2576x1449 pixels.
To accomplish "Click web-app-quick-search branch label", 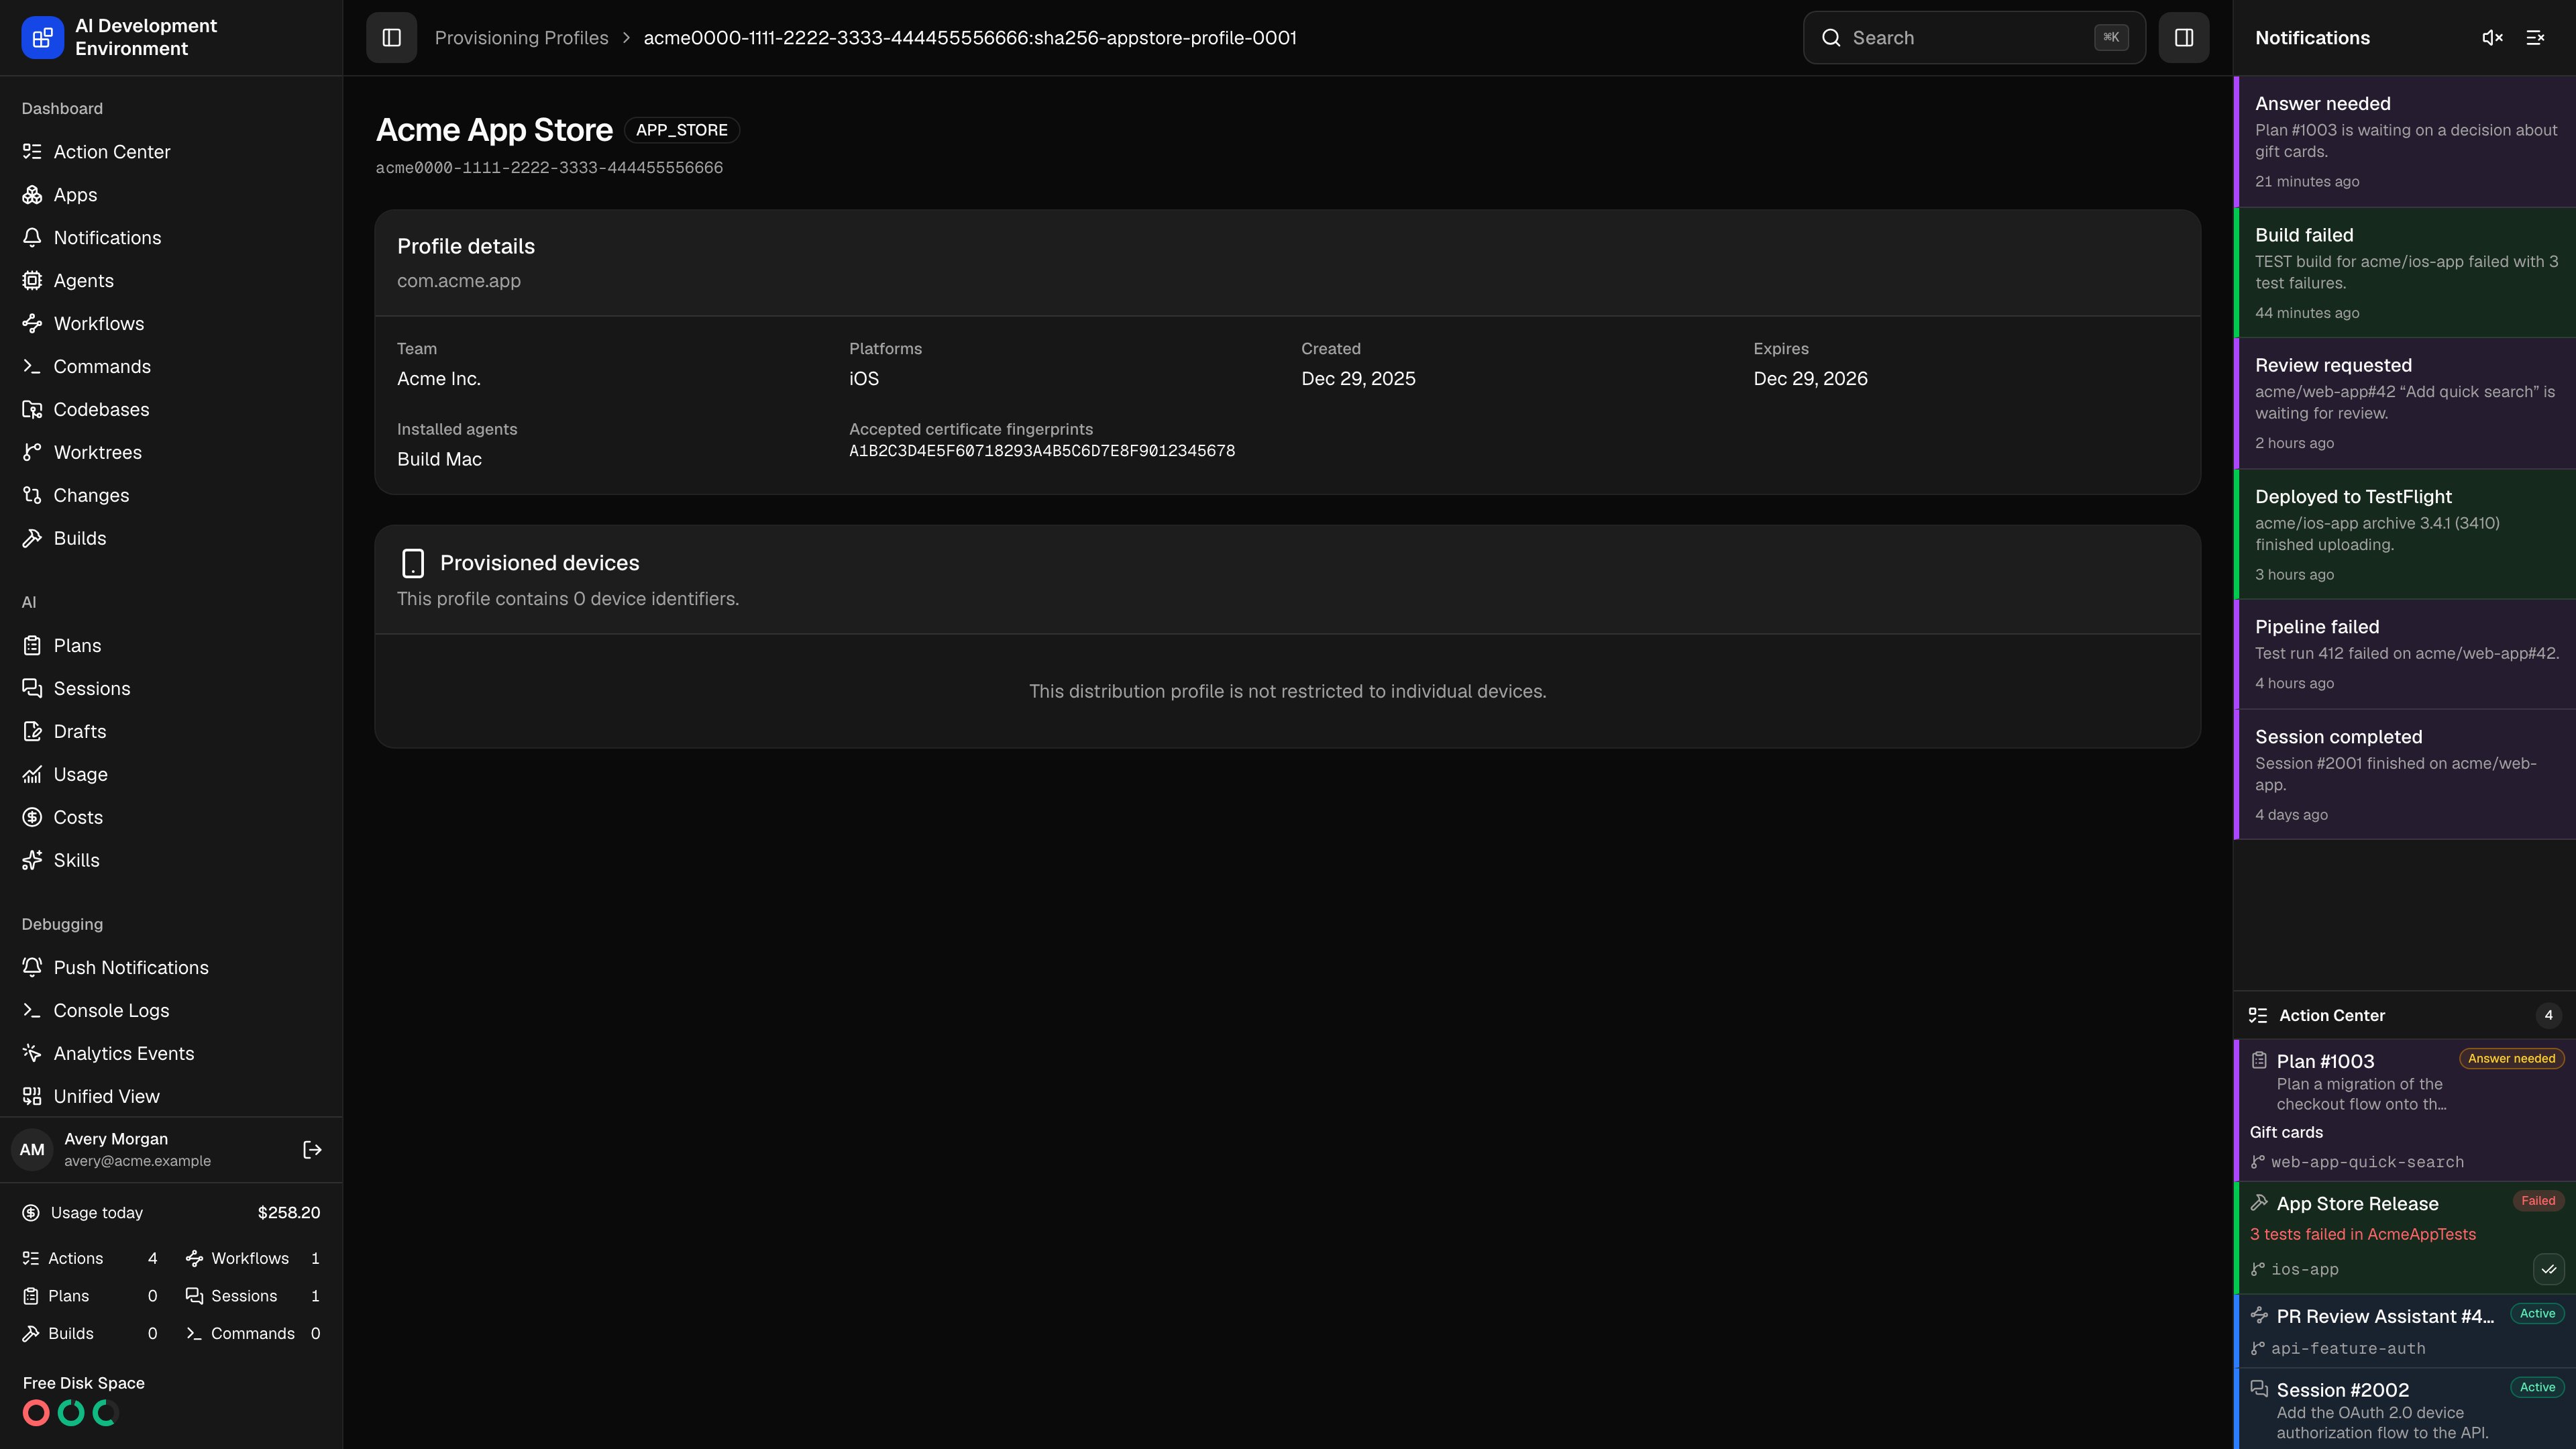I will (x=2367, y=1162).
